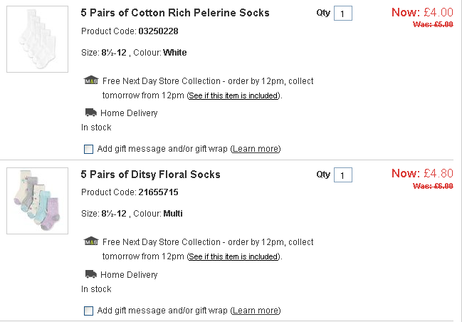
Task: Open 5 Pairs of Ditsy Floral Socks title
Action: (x=150, y=175)
